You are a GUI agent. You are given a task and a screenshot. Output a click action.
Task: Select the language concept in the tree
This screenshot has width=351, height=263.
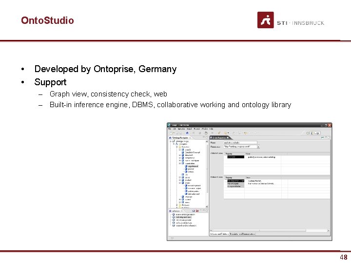(188, 197)
